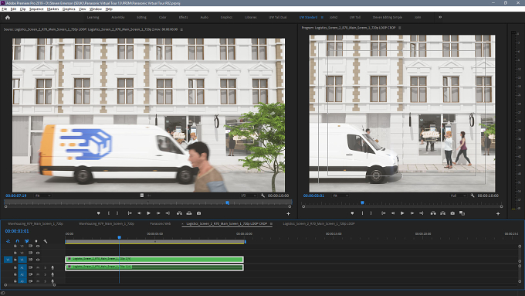Click Lift button in Program monitor
This screenshot has width=525, height=296.
[433, 213]
